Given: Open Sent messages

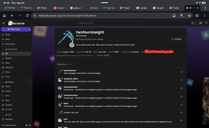Looking at the screenshot, I should pos(16,96).
